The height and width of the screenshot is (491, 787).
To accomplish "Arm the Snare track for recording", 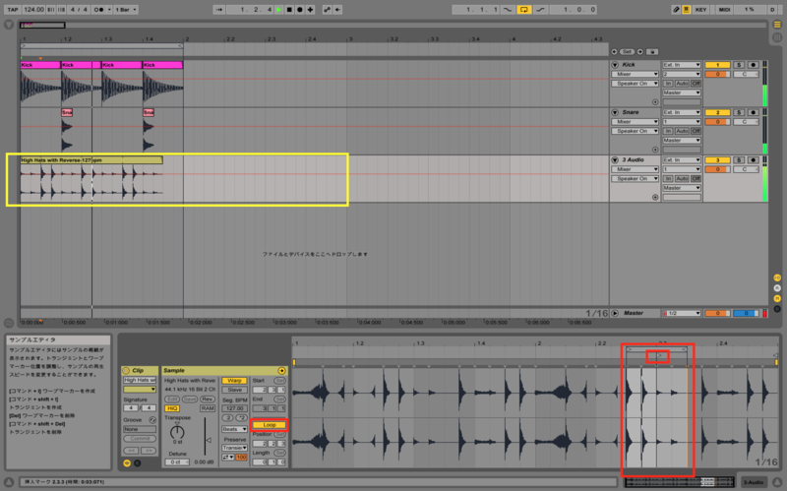I will tap(753, 112).
